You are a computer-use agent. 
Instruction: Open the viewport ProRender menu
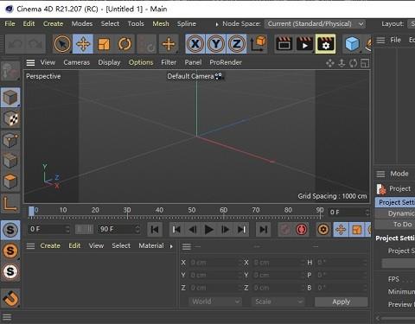(x=226, y=62)
